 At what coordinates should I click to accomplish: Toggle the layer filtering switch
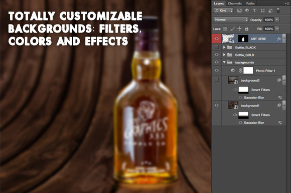pos(278,10)
